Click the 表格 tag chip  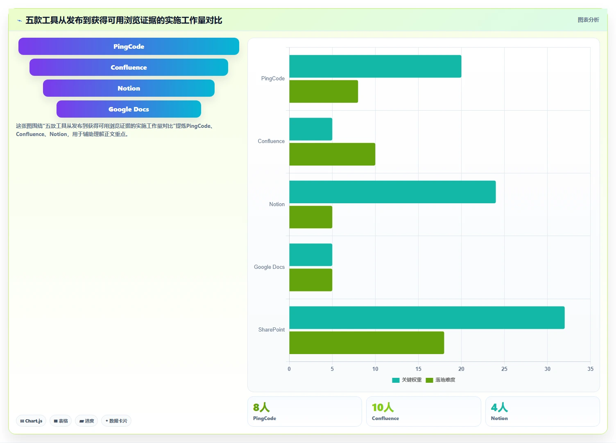(x=61, y=421)
